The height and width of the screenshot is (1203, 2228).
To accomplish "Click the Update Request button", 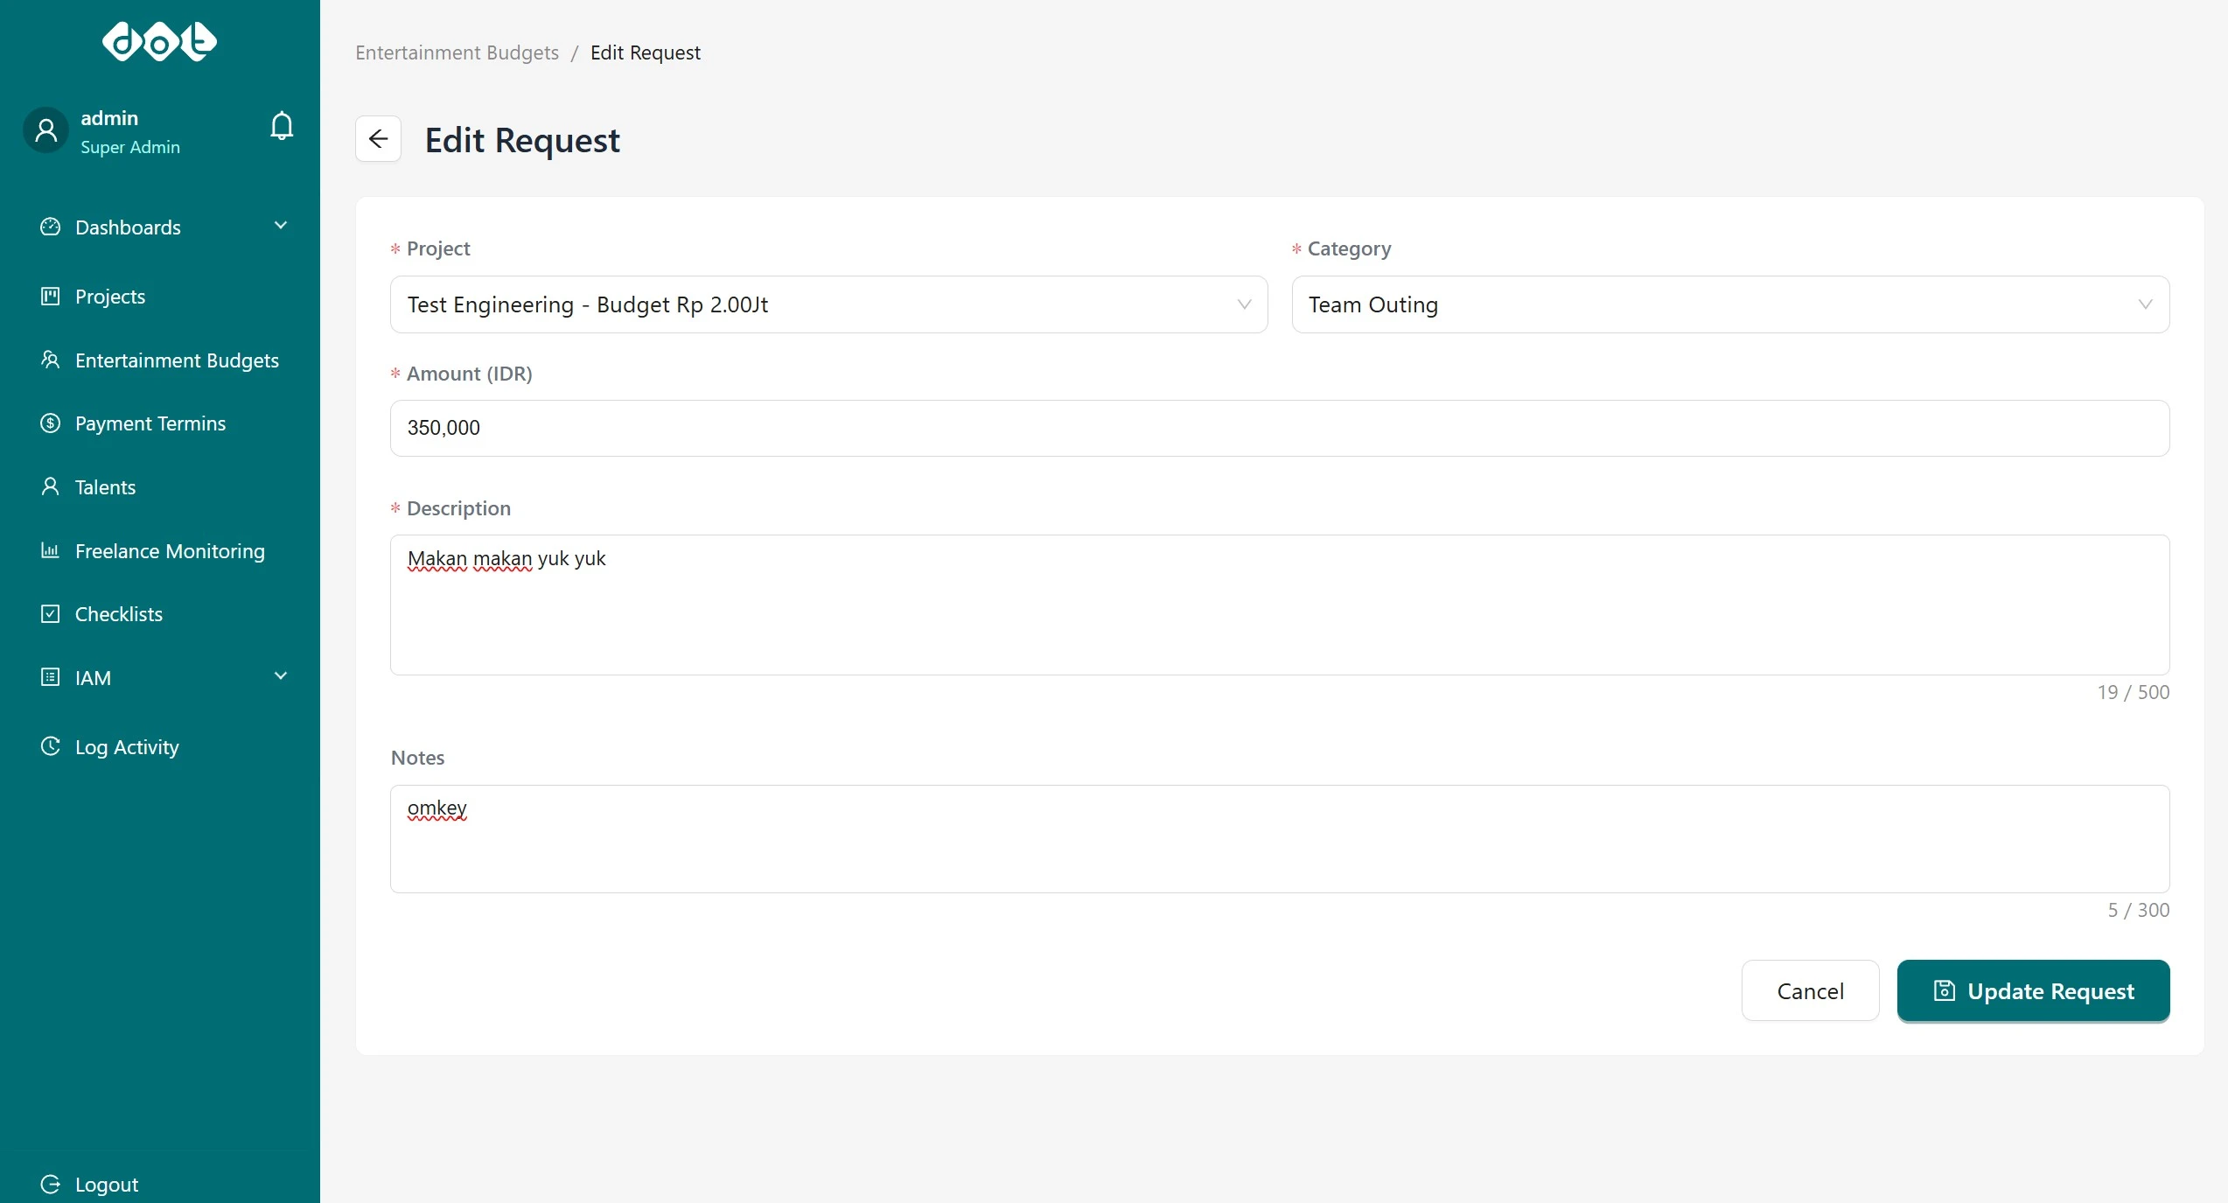I will (x=2032, y=990).
